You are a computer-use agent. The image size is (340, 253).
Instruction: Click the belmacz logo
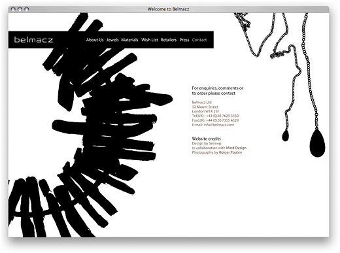pos(33,40)
